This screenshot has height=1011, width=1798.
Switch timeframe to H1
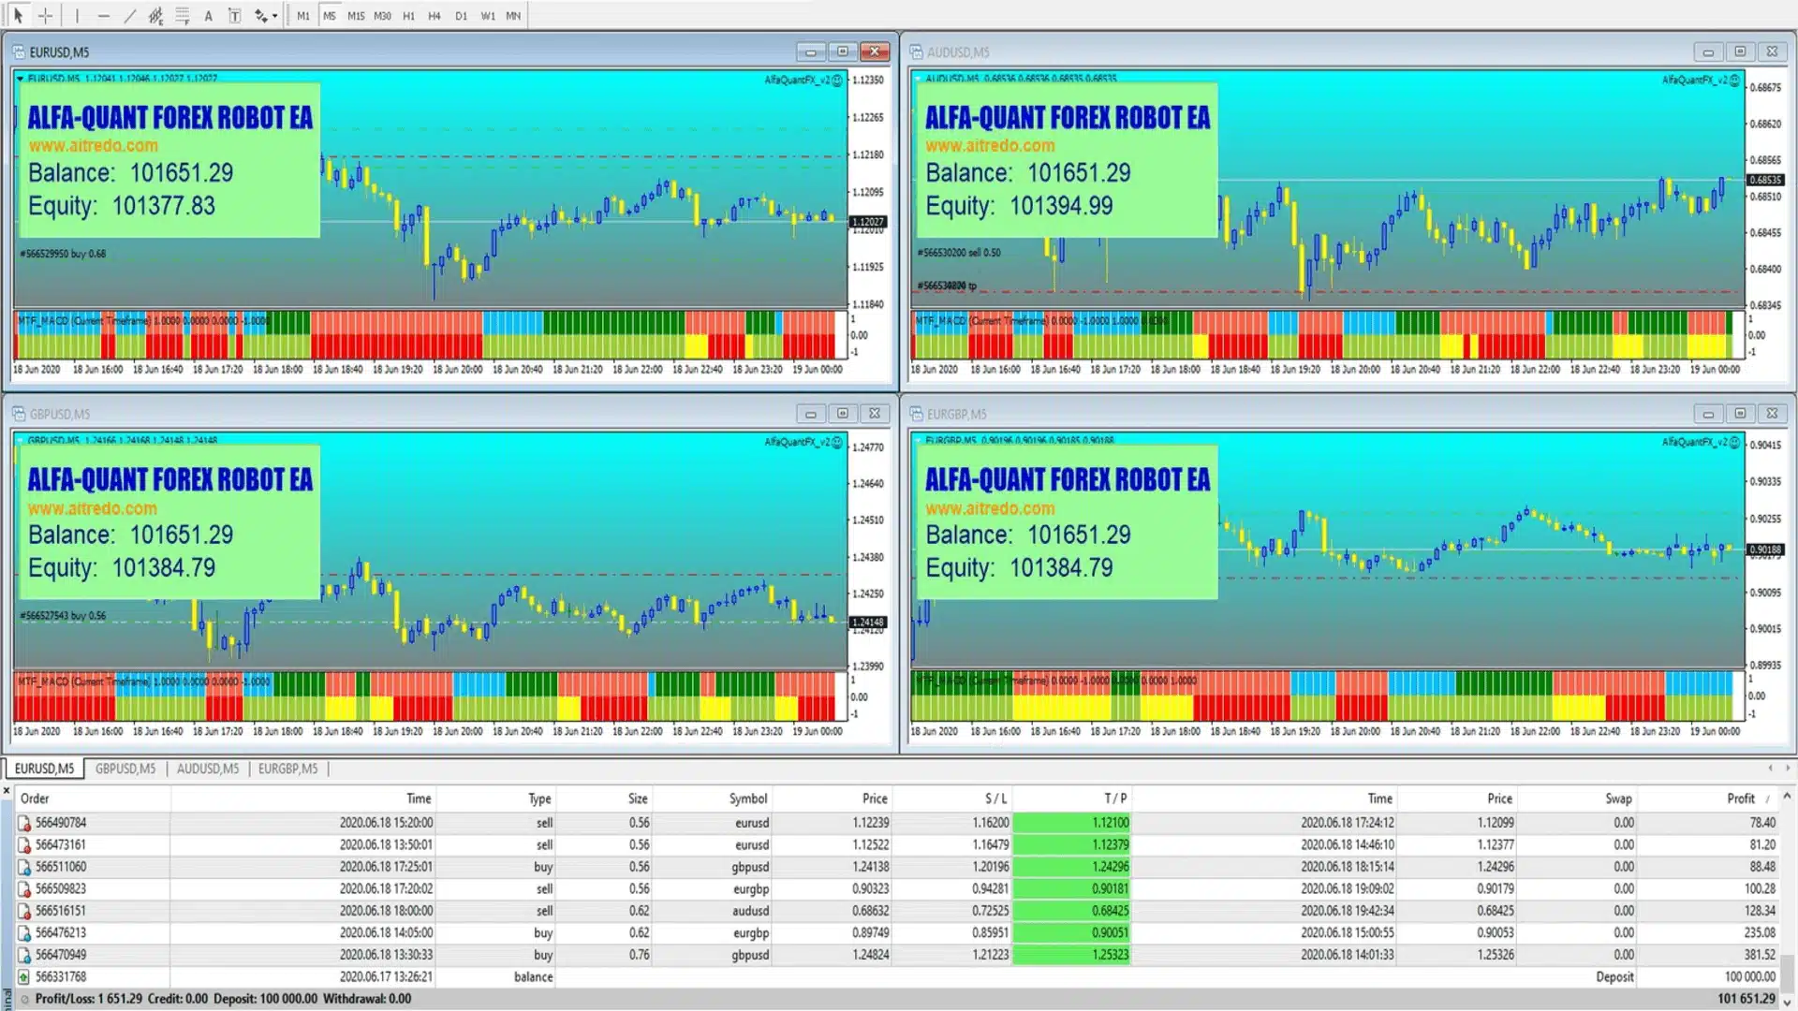tap(408, 16)
